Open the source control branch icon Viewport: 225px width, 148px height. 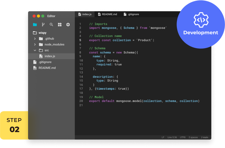pyautogui.click(x=43, y=25)
